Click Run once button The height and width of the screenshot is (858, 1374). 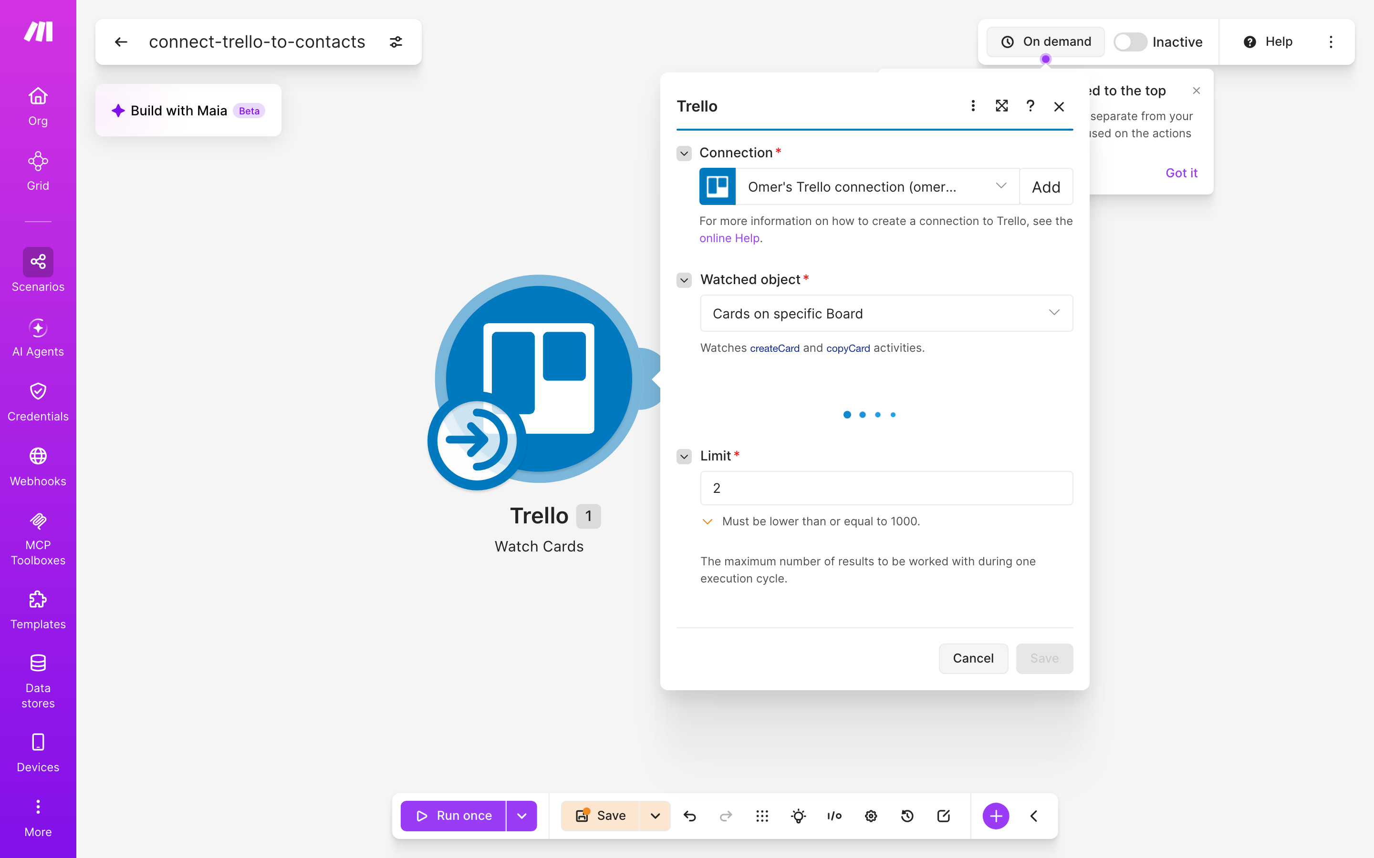453,816
